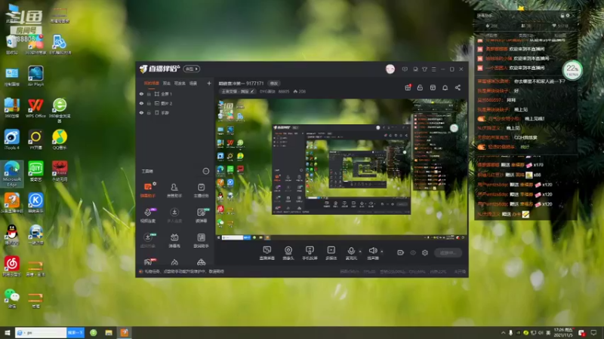Open the mode switch pill beside the logo
The image size is (604, 339).
tap(192, 69)
